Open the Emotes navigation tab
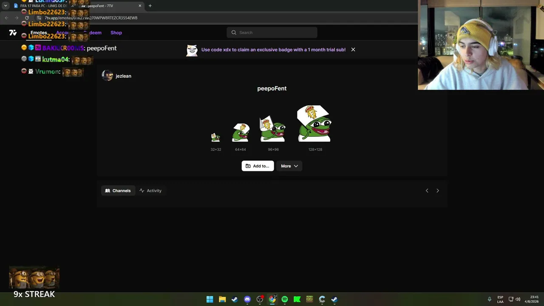The height and width of the screenshot is (306, 544). coord(39,33)
